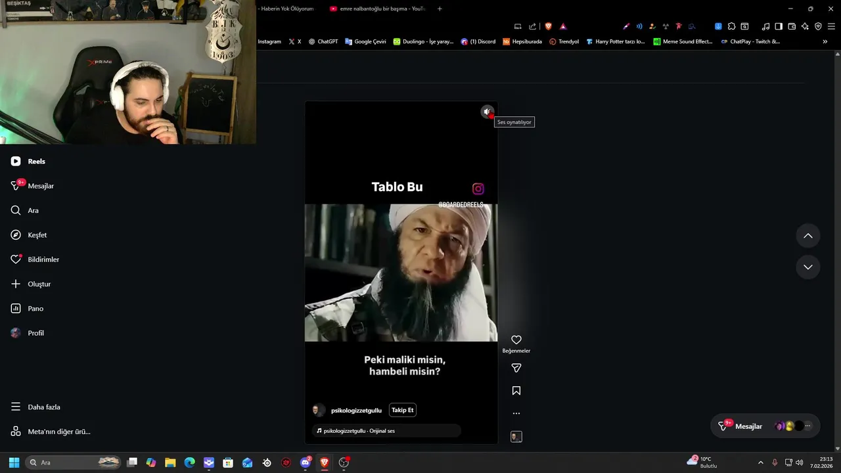Viewport: 841px width, 473px height.
Task: Open psikologizzetgullu profile avatar on reel
Action: (x=319, y=410)
